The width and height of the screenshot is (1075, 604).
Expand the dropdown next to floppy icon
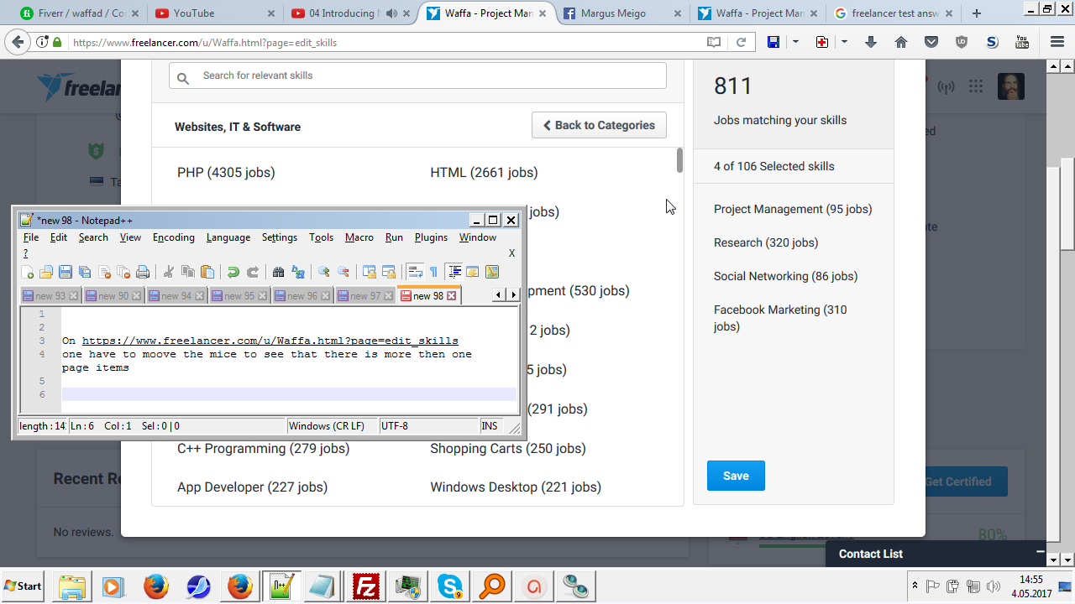tap(795, 42)
